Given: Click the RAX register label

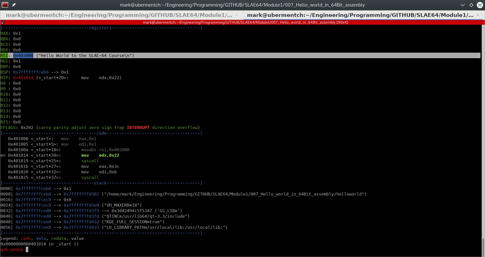Looking at the screenshot, I should click(4, 33).
